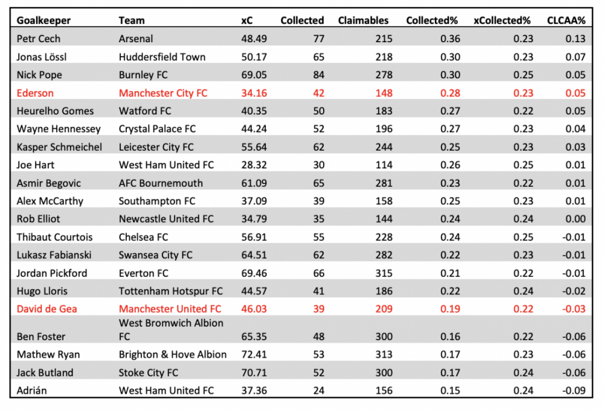Viewport: 604px width, 410px height.
Task: Select the Claimables column header
Action: click(363, 20)
